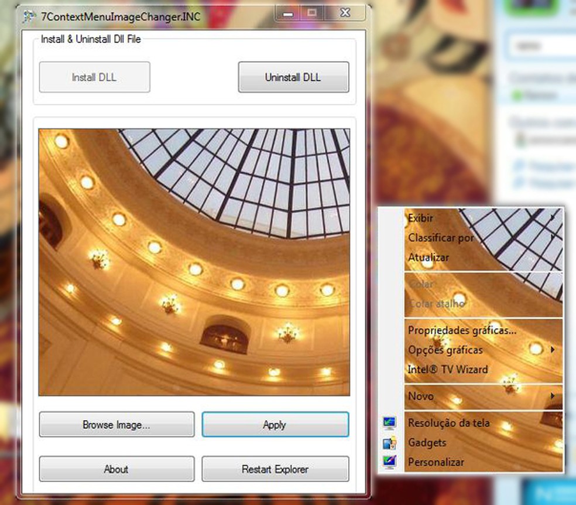Open Propriedades gráficas from the menu
This screenshot has height=505, width=576.
click(462, 330)
